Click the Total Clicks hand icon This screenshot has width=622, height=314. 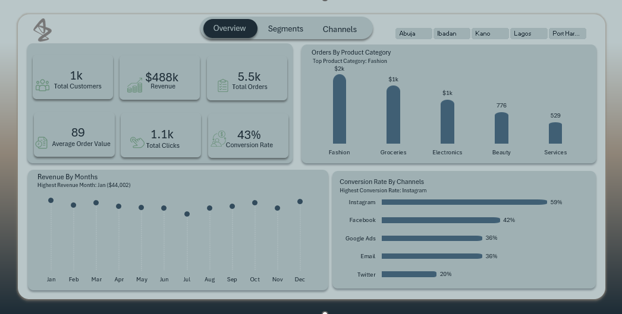point(137,142)
